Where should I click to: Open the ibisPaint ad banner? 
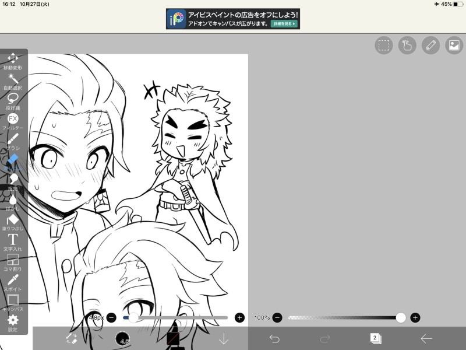232,19
